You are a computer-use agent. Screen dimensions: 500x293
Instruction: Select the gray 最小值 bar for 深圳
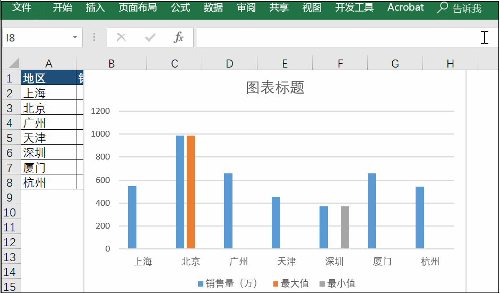coord(345,228)
